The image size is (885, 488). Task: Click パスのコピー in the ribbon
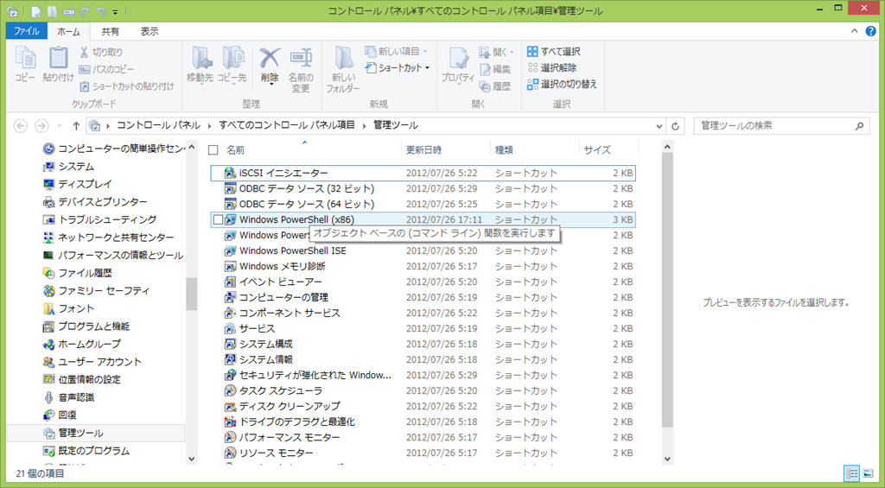(x=106, y=69)
